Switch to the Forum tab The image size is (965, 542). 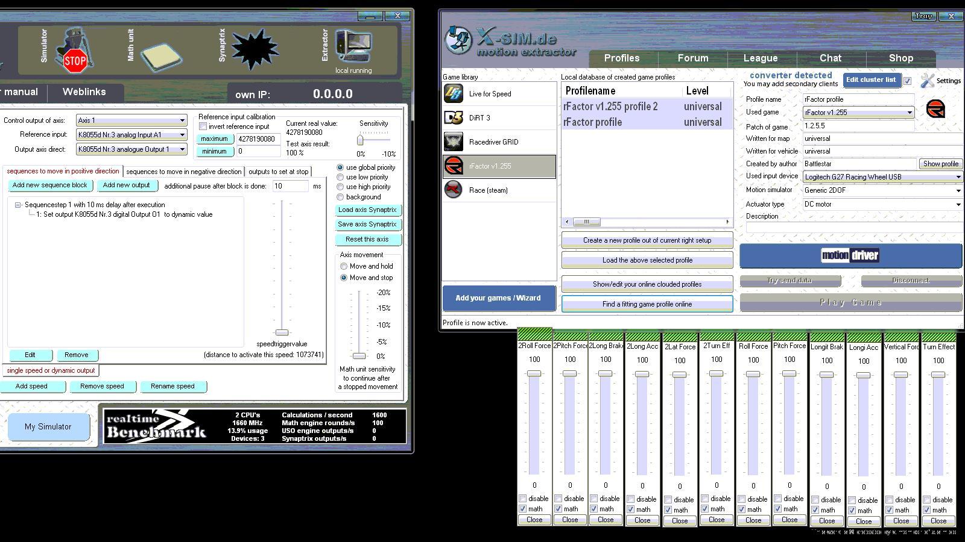[693, 58]
